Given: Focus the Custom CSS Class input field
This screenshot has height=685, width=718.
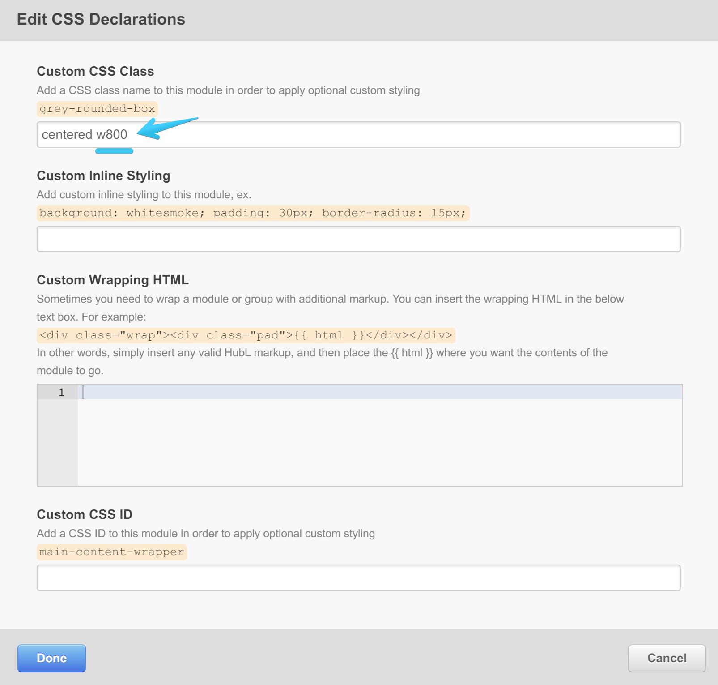Looking at the screenshot, I should 403,134.
